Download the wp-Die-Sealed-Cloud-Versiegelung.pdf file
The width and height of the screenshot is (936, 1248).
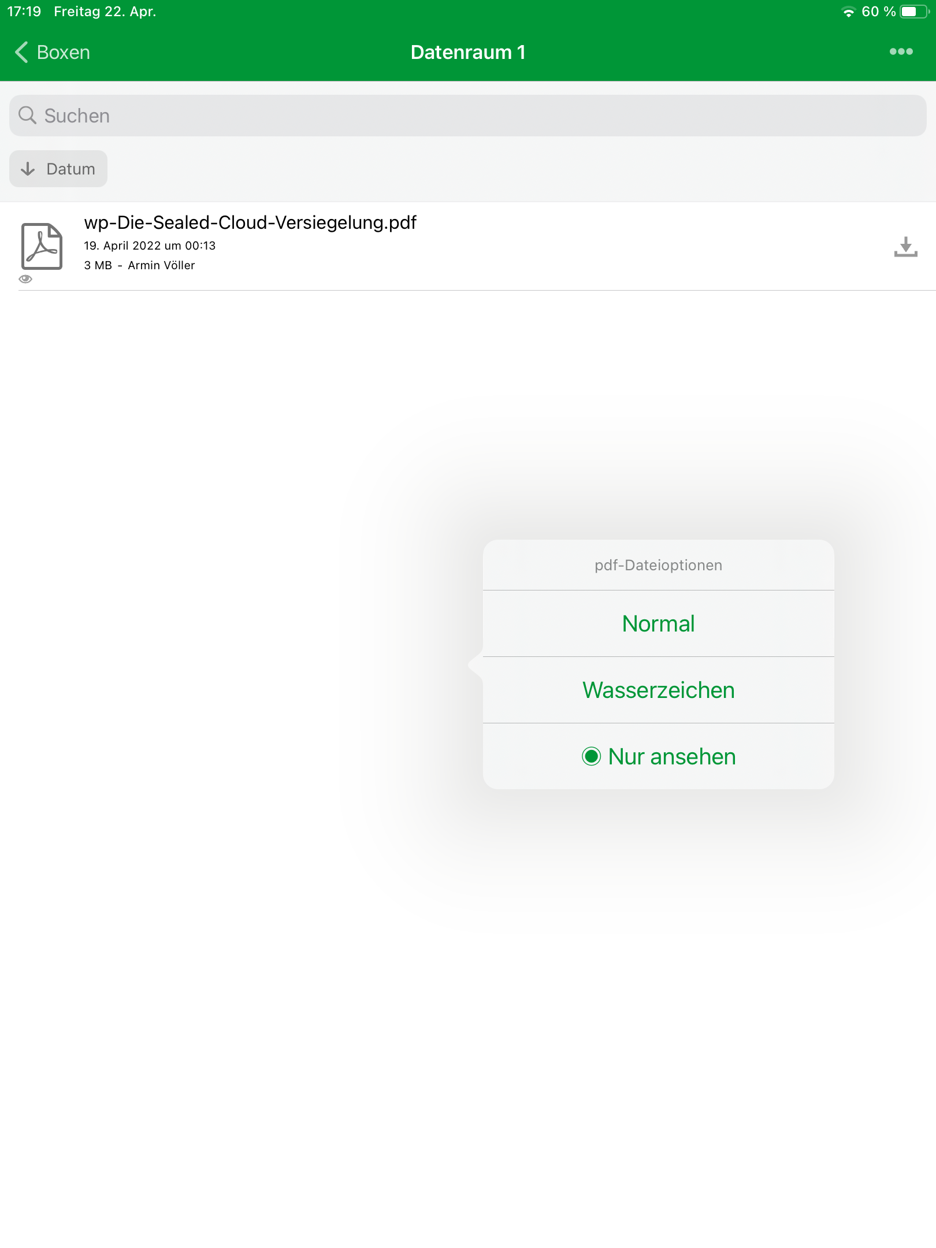(x=905, y=247)
